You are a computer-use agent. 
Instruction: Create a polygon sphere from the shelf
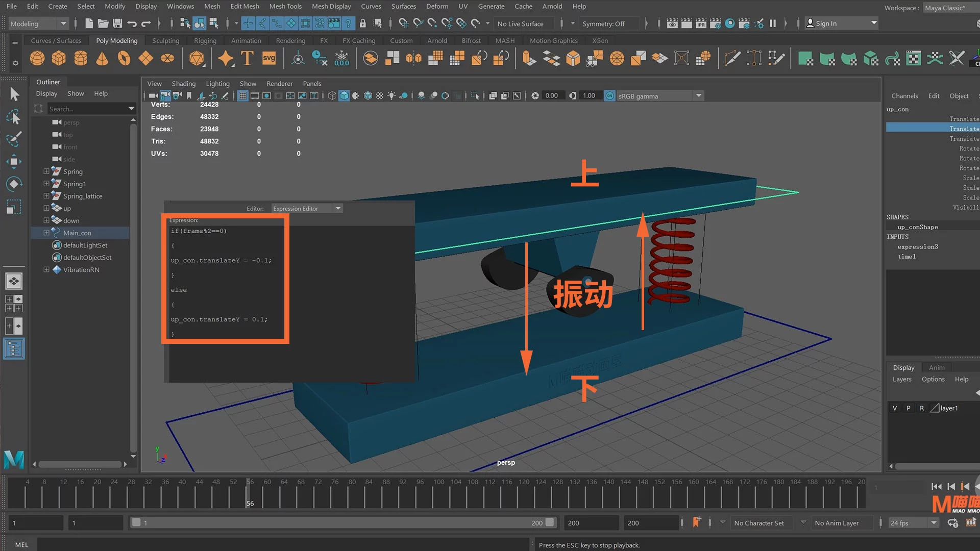(37, 58)
